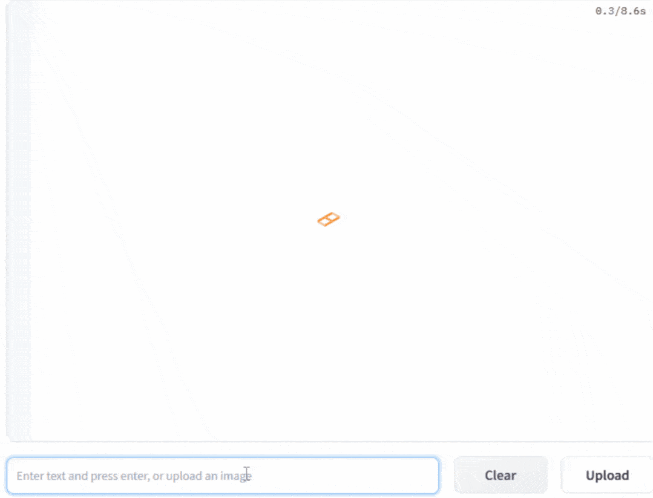The height and width of the screenshot is (498, 653).
Task: Click the 0.3/8.6s progress timer
Action: click(x=620, y=11)
